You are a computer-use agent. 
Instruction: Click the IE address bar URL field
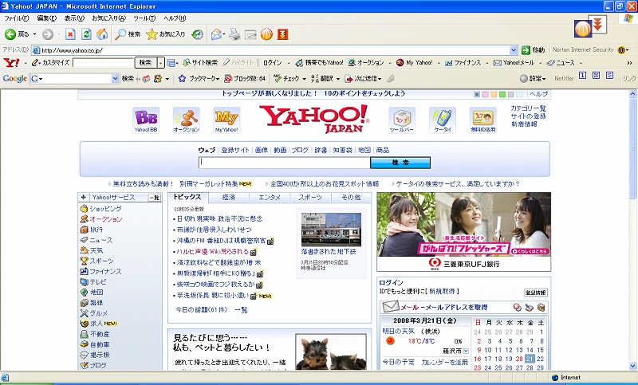point(270,50)
